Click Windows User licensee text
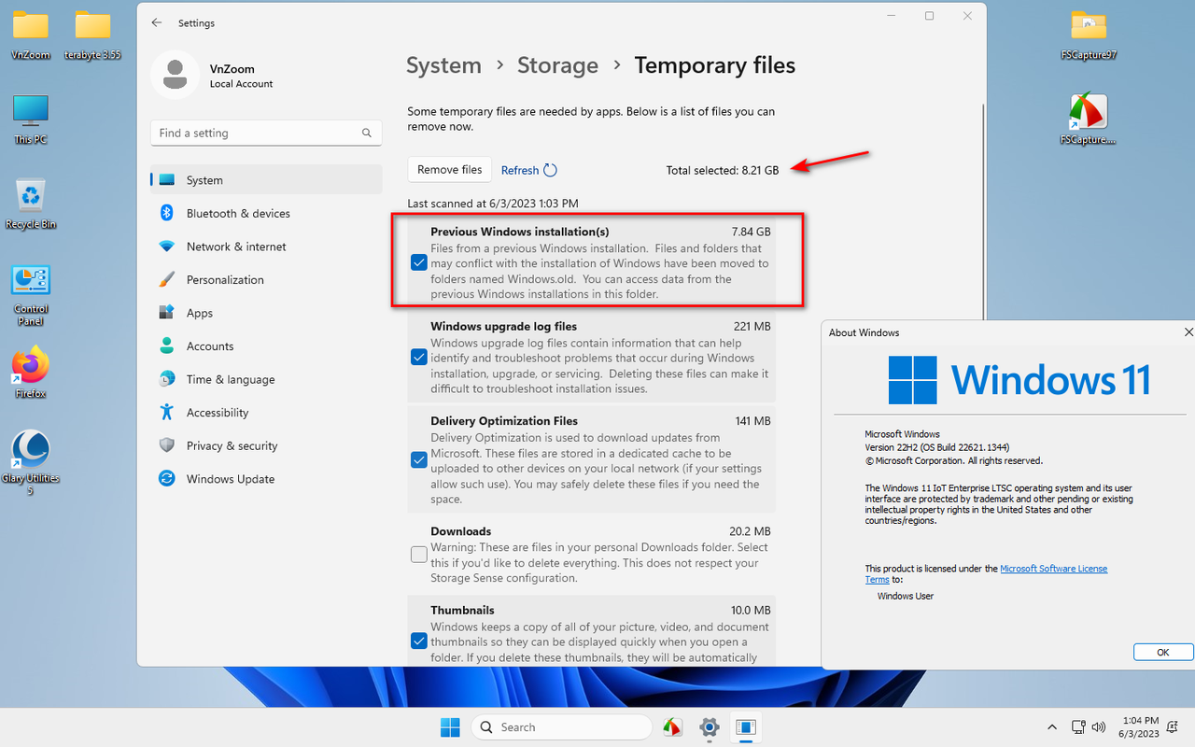 pyautogui.click(x=906, y=596)
